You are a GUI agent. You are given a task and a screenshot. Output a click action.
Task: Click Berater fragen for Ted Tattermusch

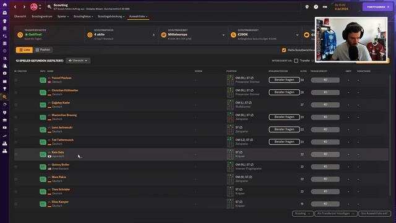click(284, 142)
